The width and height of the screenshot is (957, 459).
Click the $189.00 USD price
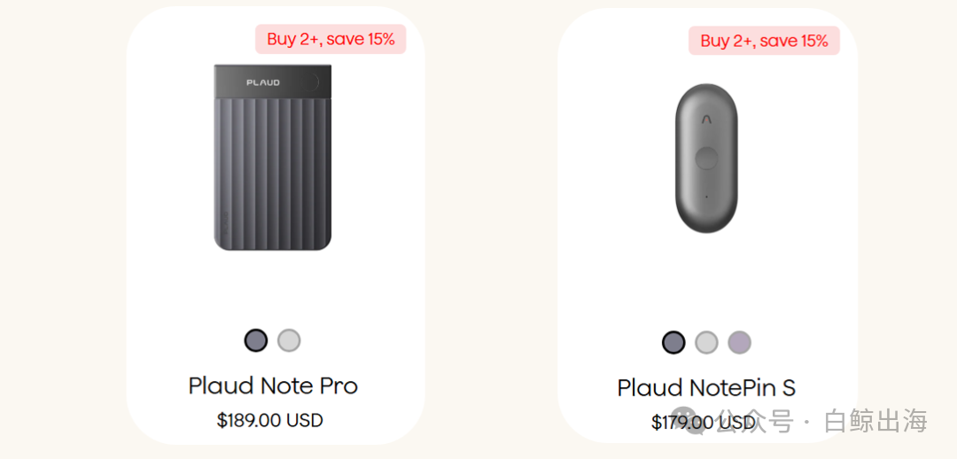pyautogui.click(x=269, y=421)
